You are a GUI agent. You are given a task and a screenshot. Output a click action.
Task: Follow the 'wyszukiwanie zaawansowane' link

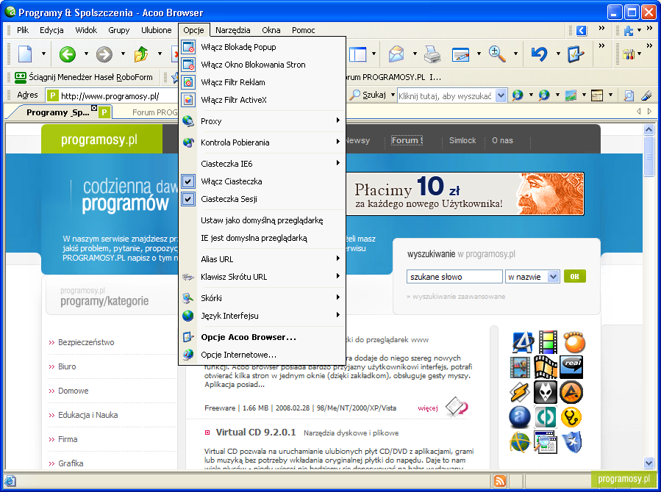coord(459,297)
